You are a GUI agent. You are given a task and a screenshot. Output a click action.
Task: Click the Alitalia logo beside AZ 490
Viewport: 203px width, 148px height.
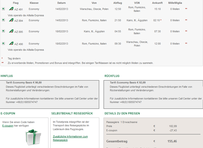[x=11, y=43]
